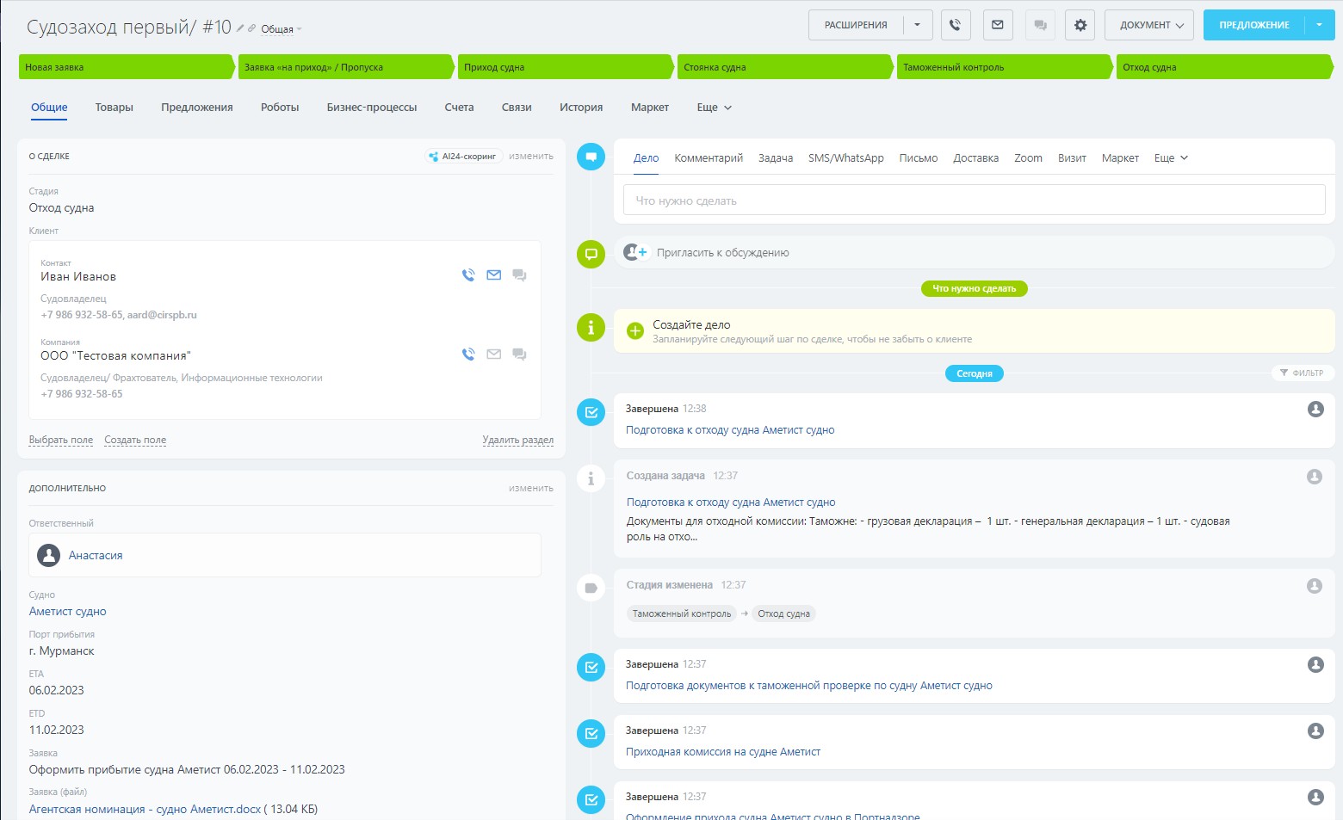Click the Создать поле link

(x=135, y=440)
